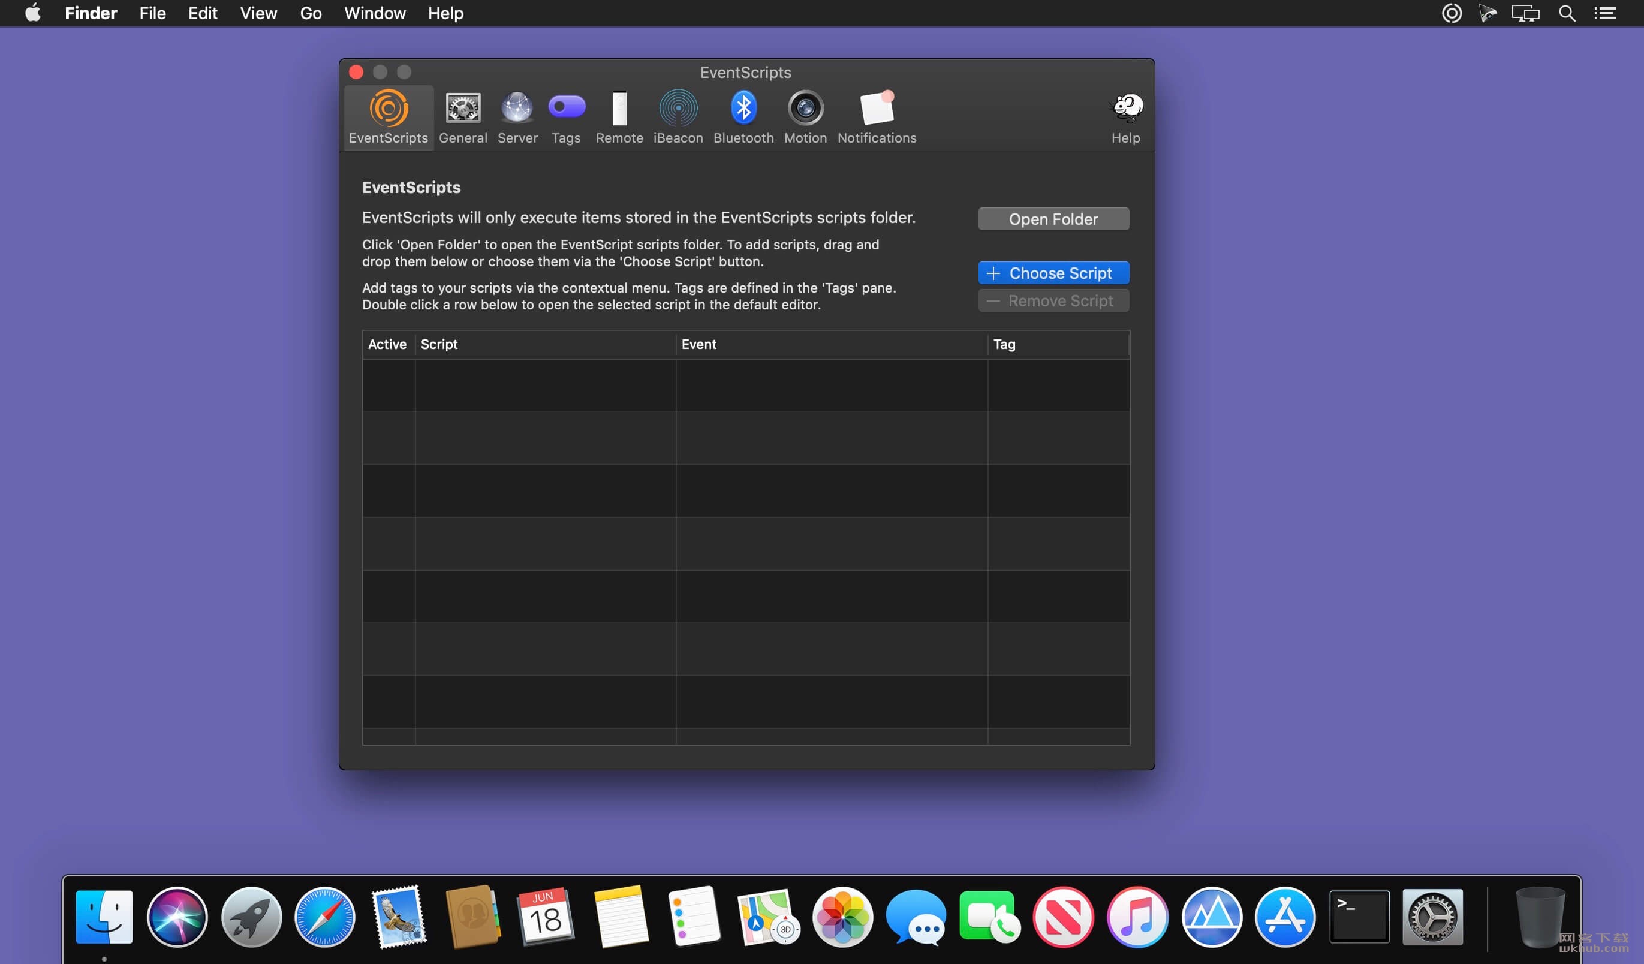This screenshot has width=1644, height=964.
Task: Open the File menu
Action: point(153,13)
